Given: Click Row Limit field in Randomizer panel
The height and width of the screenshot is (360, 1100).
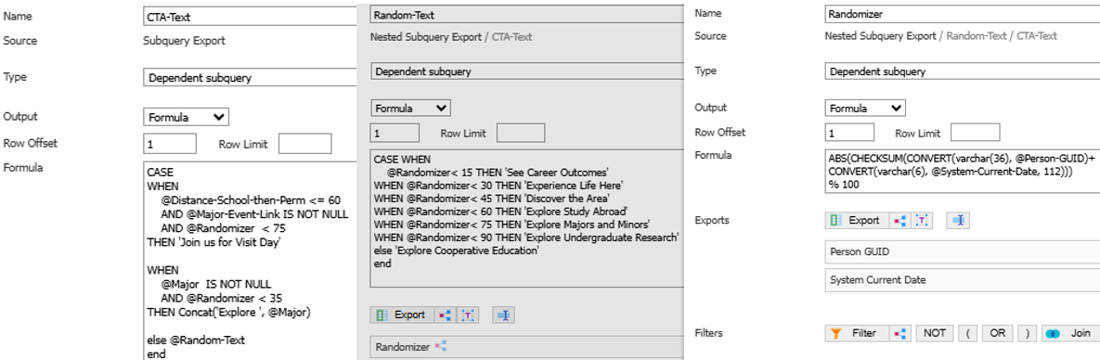Looking at the screenshot, I should (975, 132).
